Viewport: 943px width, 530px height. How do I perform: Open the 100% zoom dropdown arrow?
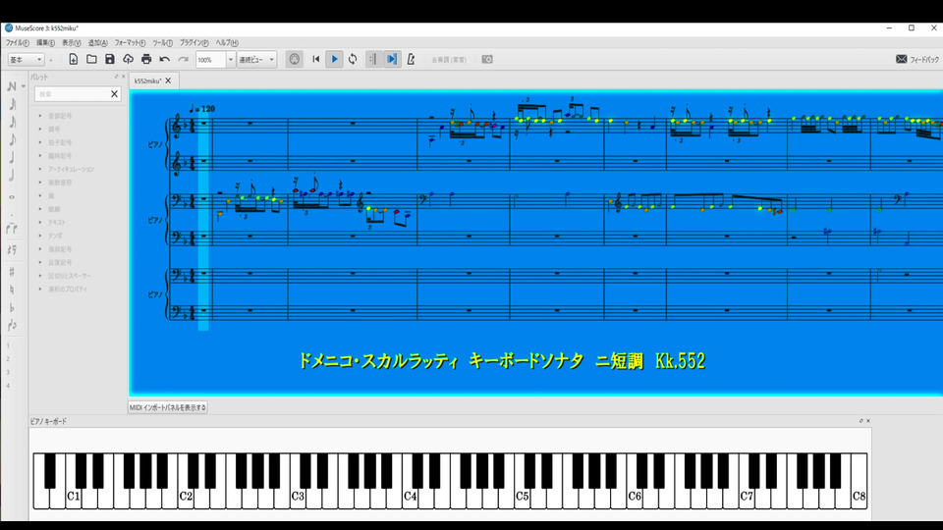tap(230, 60)
